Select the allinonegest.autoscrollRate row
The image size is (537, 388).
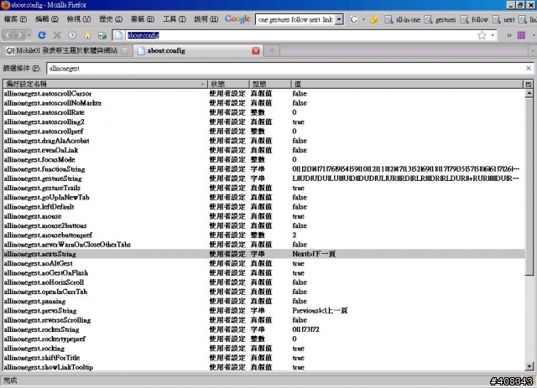click(263, 112)
